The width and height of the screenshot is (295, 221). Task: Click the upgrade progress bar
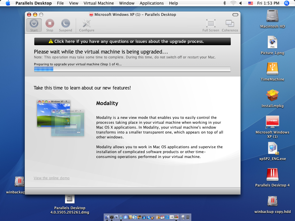(x=132, y=69)
